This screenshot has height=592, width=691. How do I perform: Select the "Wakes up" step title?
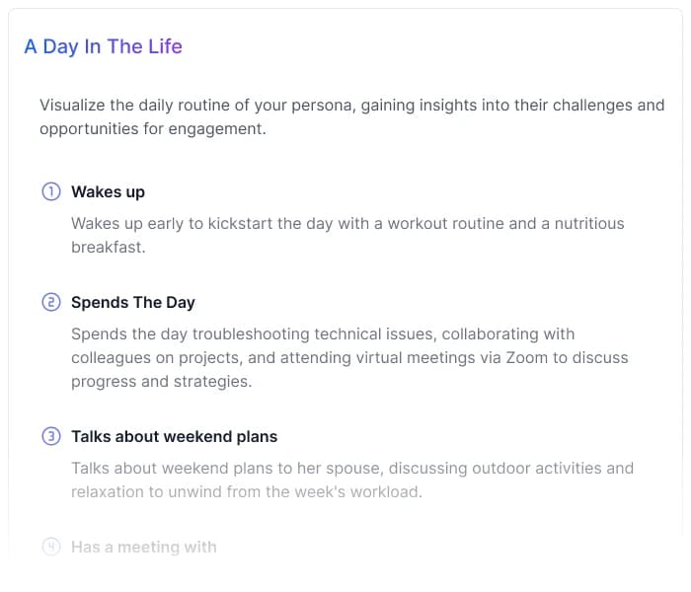[108, 191]
